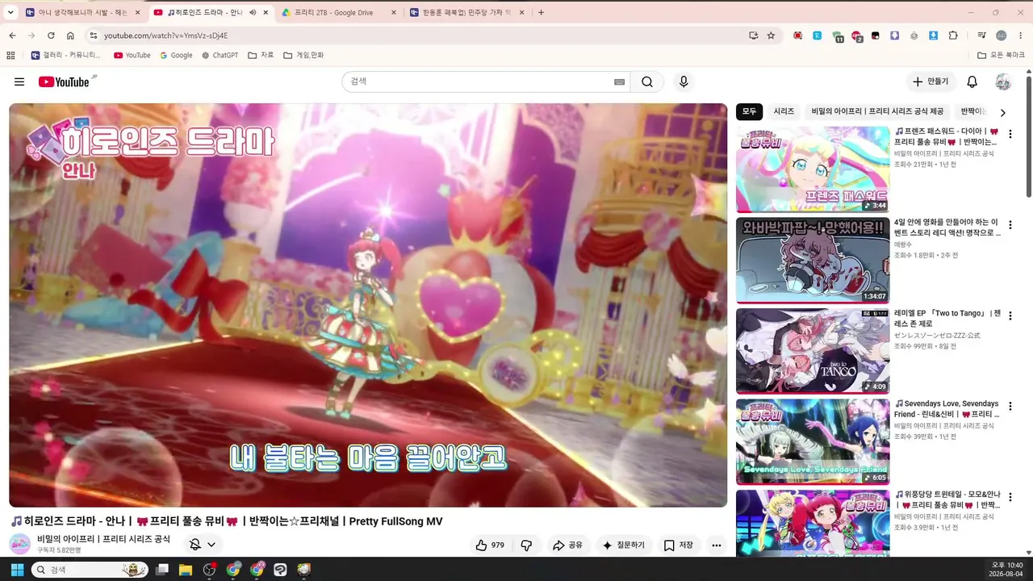Image resolution: width=1033 pixels, height=581 pixels.
Task: Start voice search with microphone icon
Action: point(684,82)
